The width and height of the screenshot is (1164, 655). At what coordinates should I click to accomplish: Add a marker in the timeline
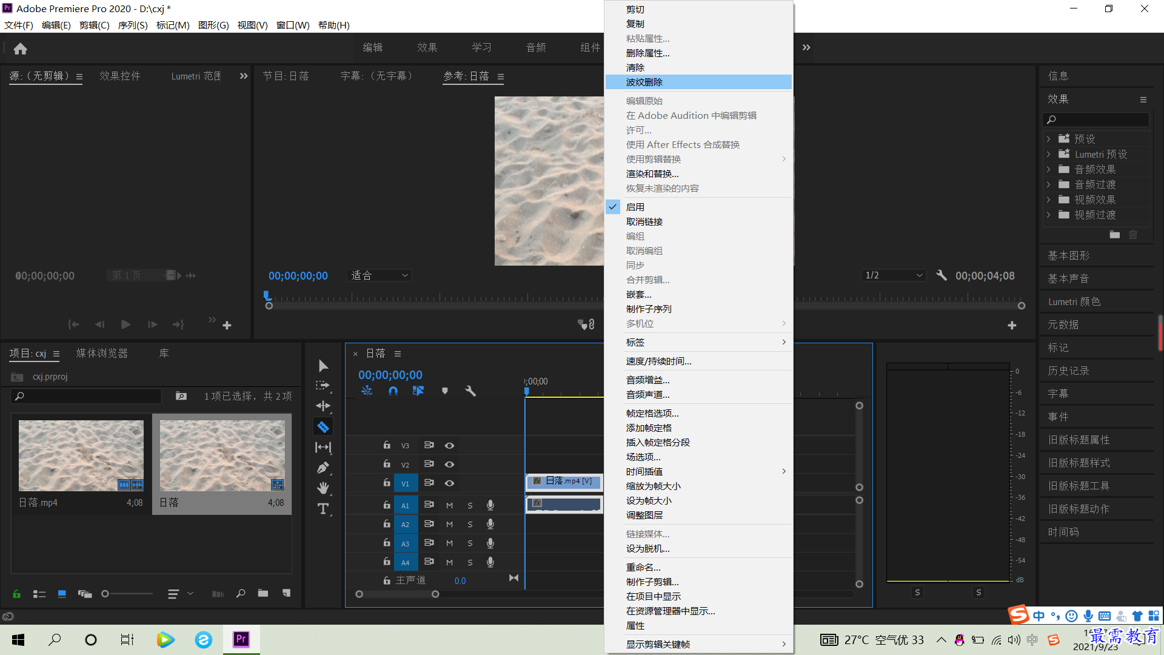(x=445, y=391)
